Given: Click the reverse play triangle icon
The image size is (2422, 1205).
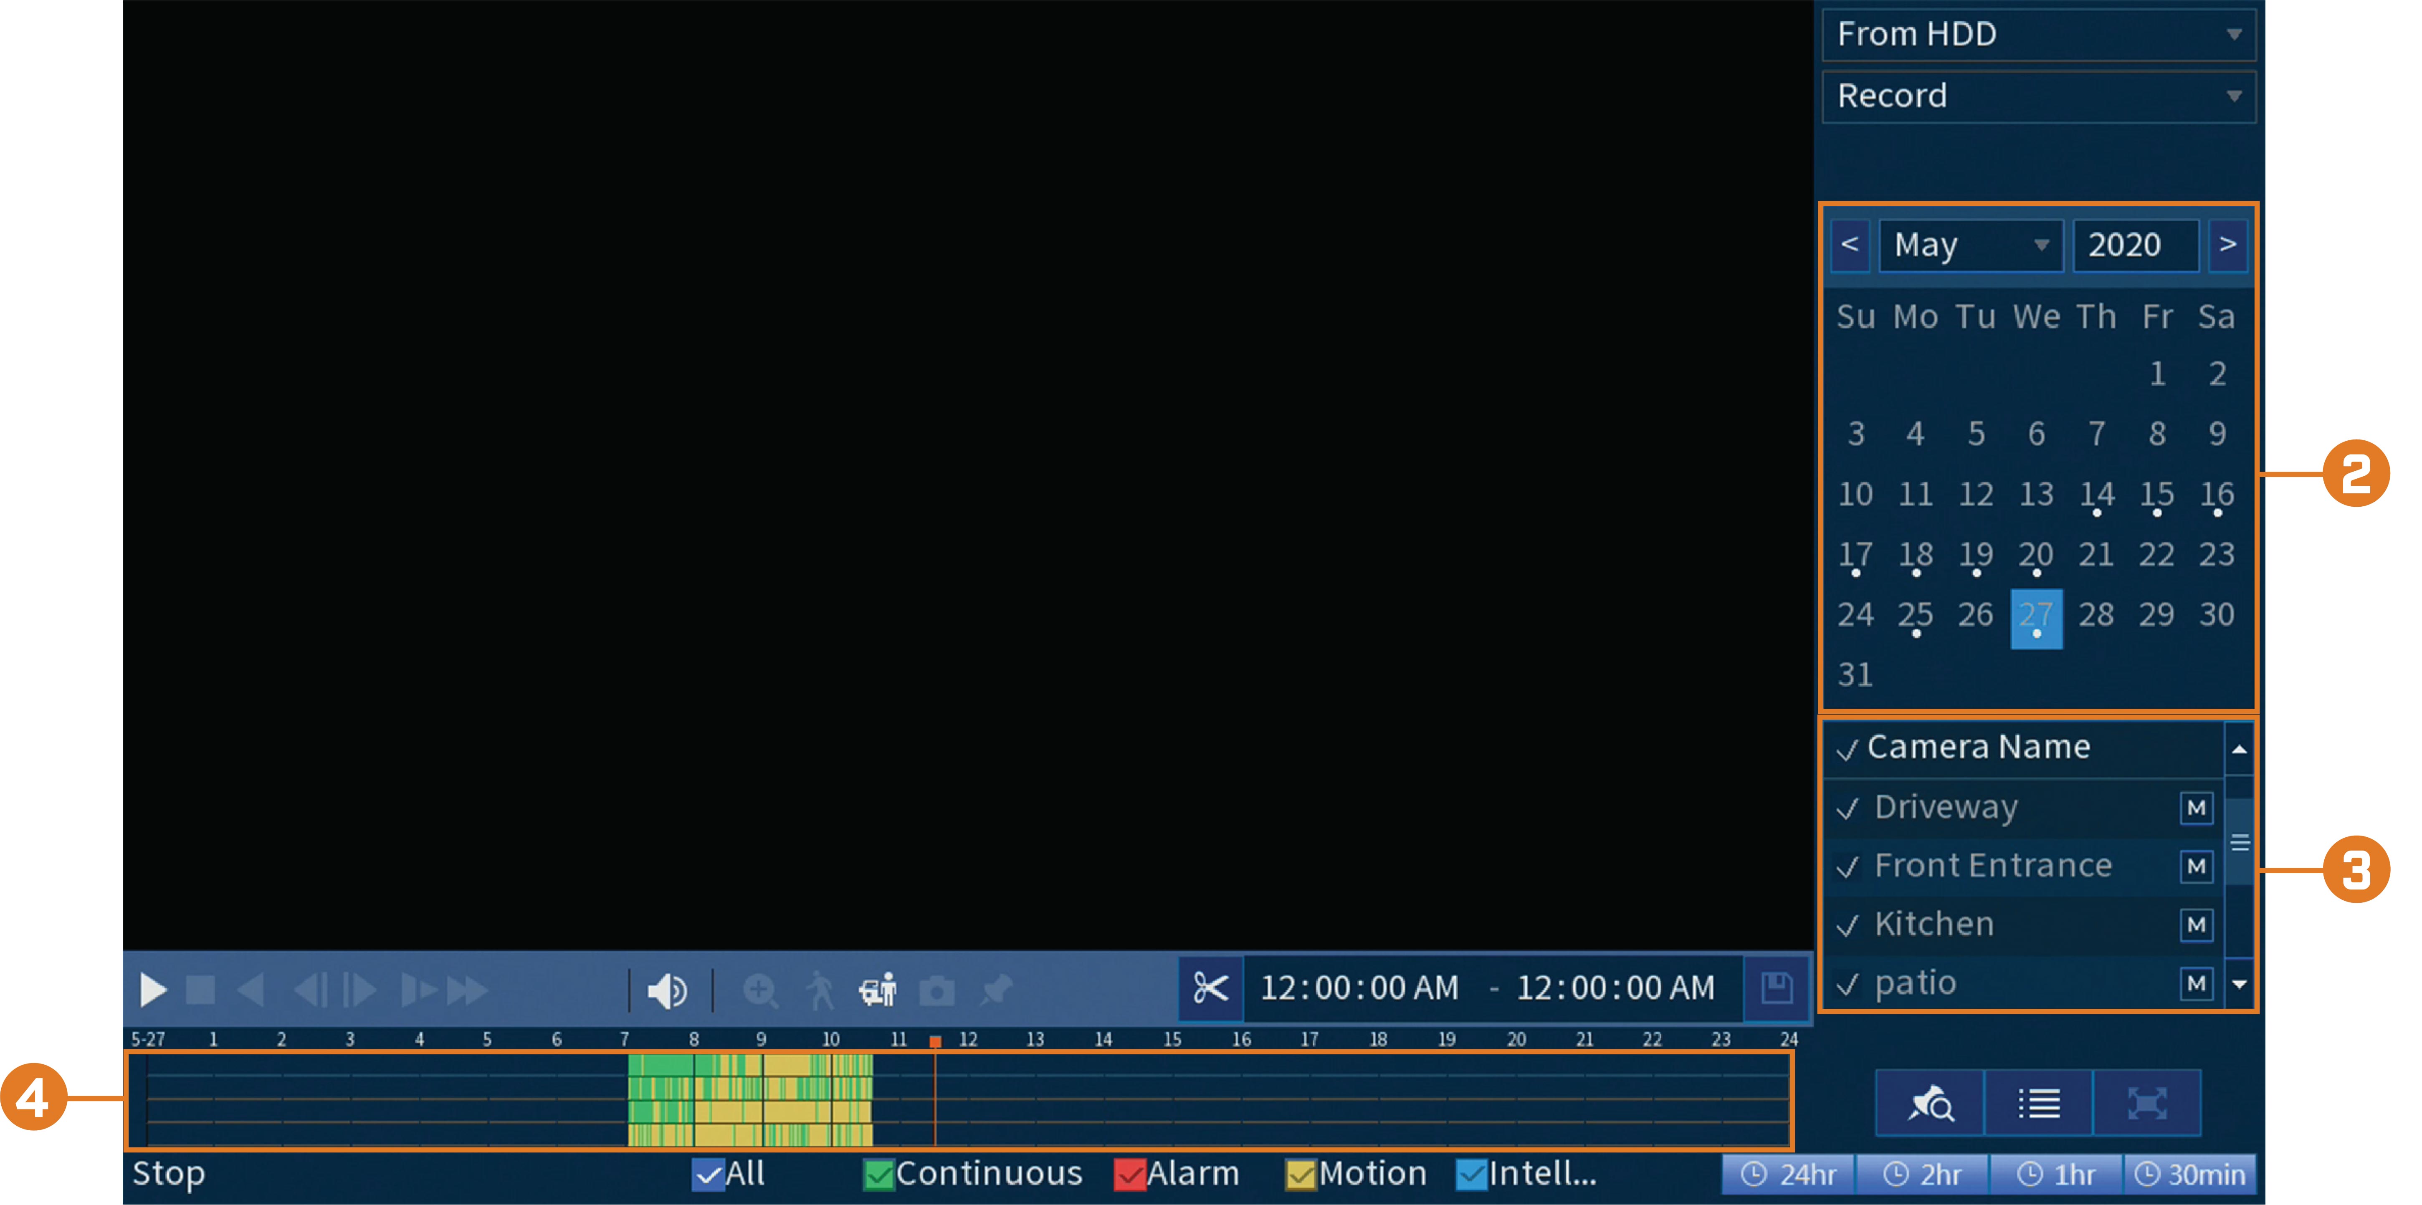Looking at the screenshot, I should [251, 990].
